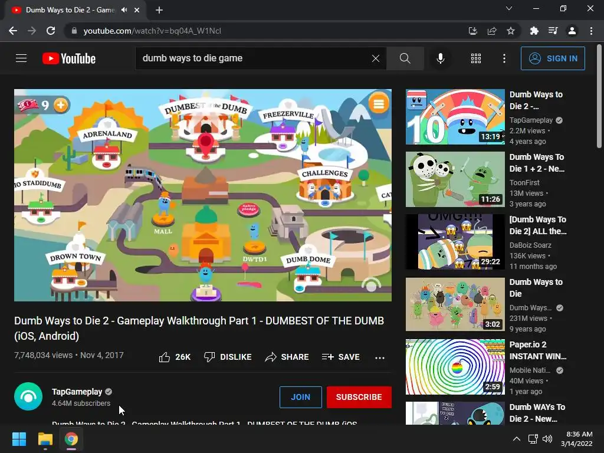
Task: Open the tab search chevron
Action: 509,8
